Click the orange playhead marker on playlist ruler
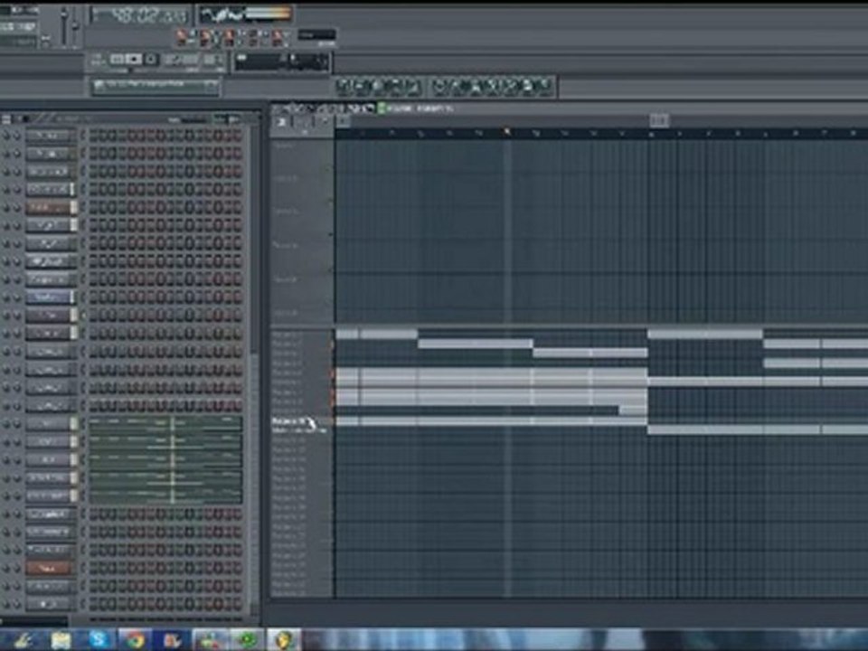 point(506,132)
